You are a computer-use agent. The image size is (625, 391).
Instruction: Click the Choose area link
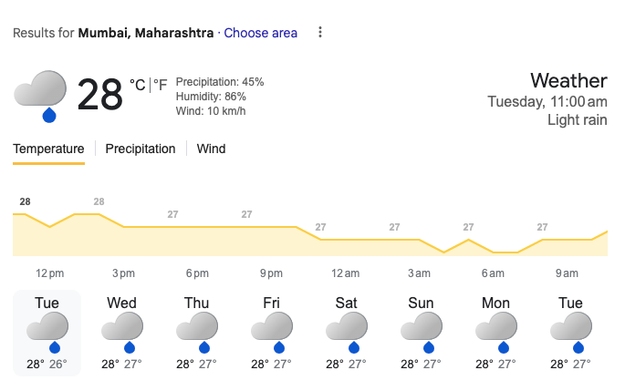261,33
